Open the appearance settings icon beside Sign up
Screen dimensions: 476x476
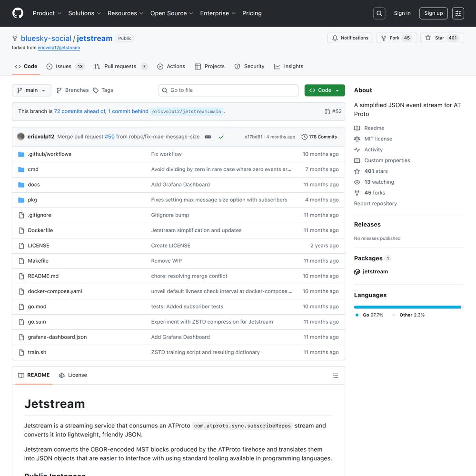point(458,13)
